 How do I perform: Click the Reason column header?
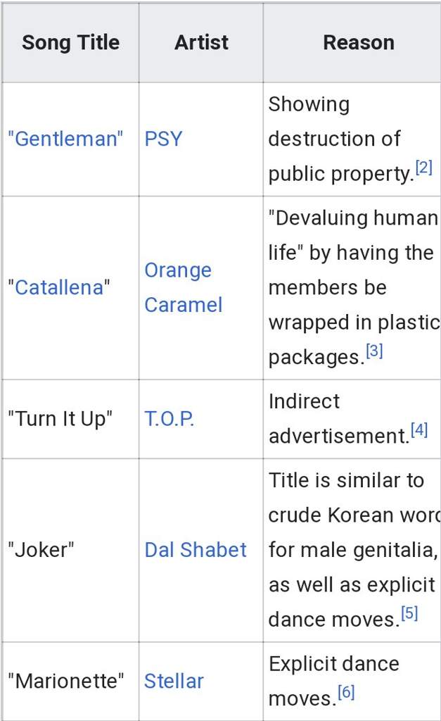tap(358, 43)
